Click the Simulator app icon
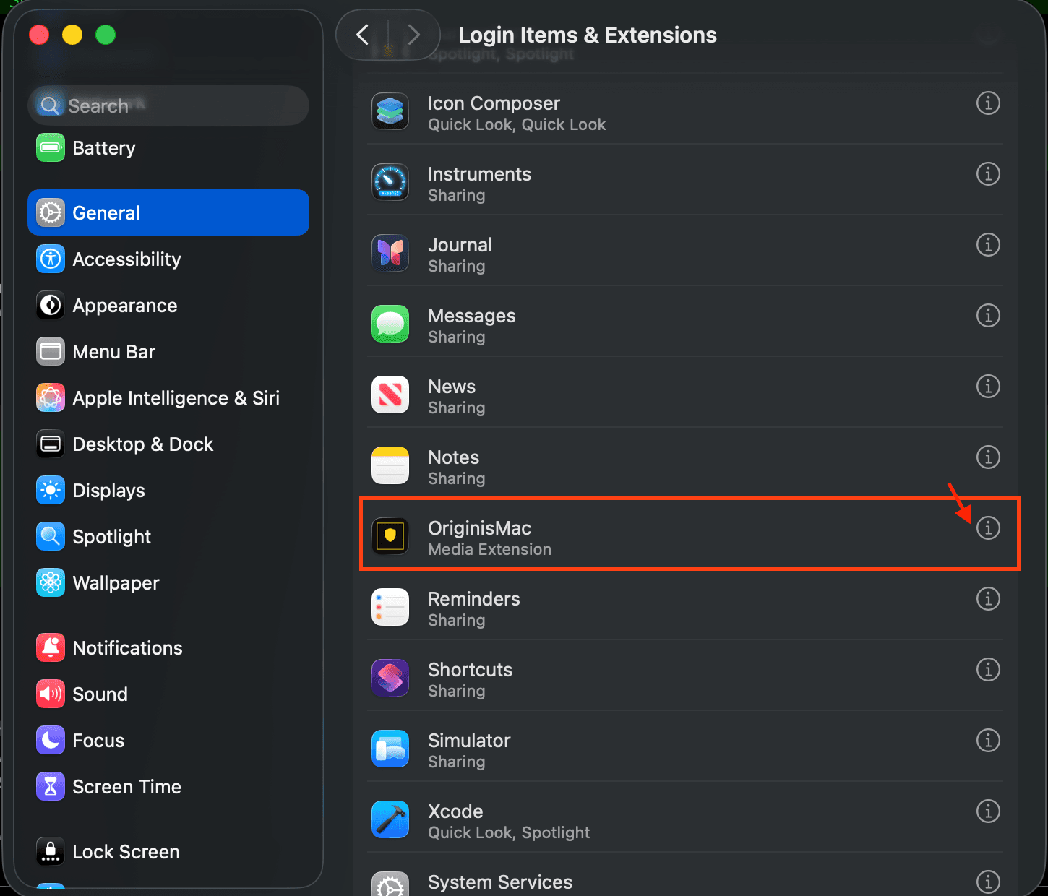 (x=390, y=749)
